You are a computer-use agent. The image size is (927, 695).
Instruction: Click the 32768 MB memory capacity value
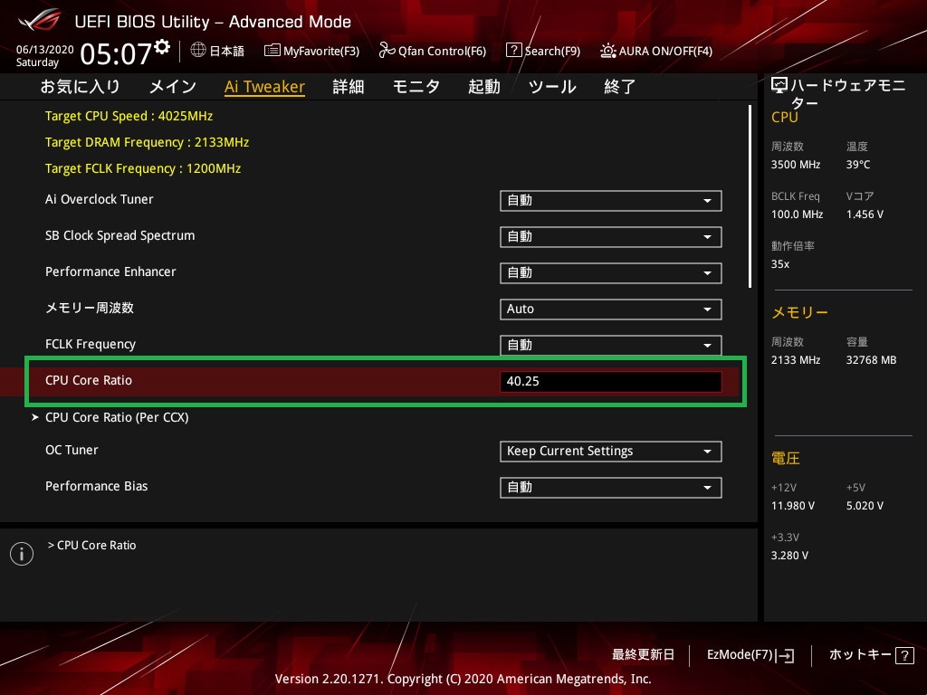click(871, 360)
